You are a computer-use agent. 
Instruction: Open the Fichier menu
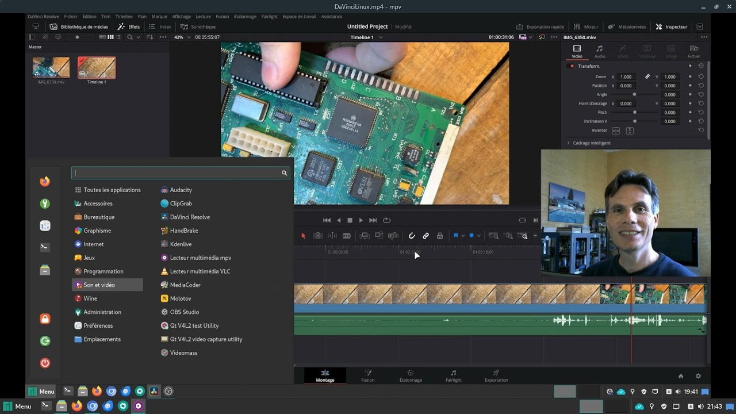(x=71, y=17)
